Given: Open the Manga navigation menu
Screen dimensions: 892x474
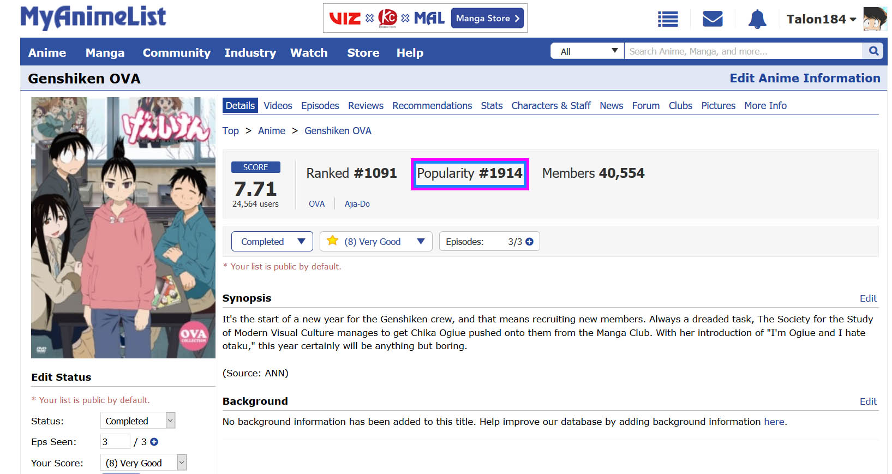Looking at the screenshot, I should pyautogui.click(x=105, y=53).
